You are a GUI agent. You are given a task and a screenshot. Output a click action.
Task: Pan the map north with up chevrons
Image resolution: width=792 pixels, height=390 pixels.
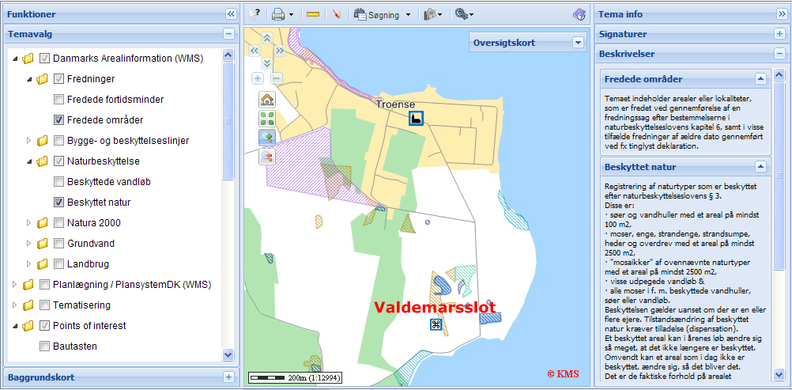(266, 38)
